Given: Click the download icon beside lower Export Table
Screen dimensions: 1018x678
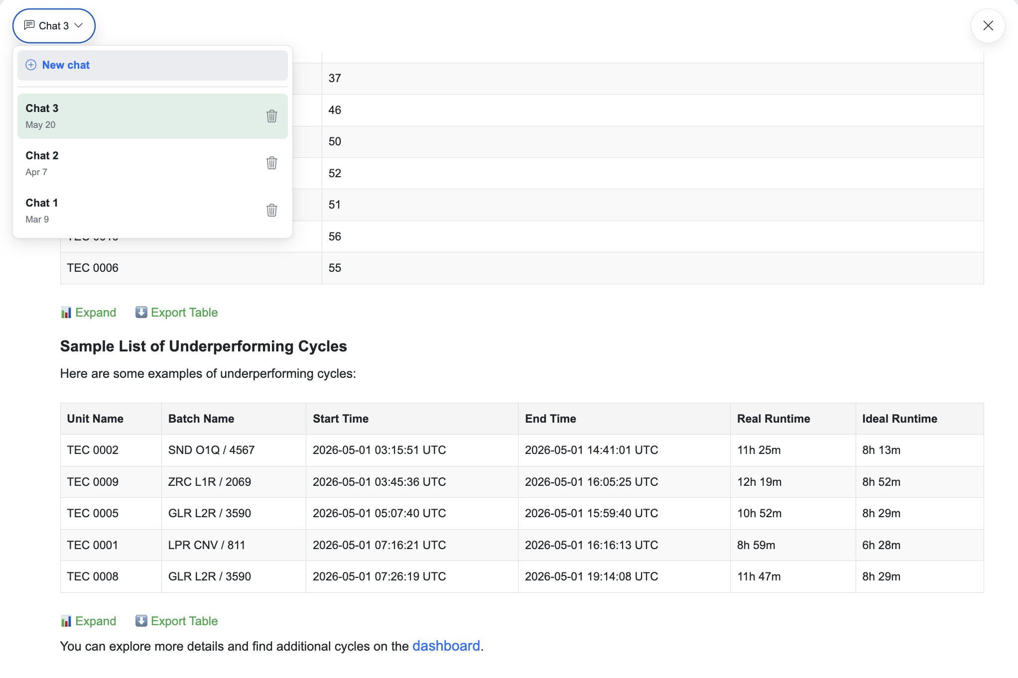Looking at the screenshot, I should pos(141,621).
